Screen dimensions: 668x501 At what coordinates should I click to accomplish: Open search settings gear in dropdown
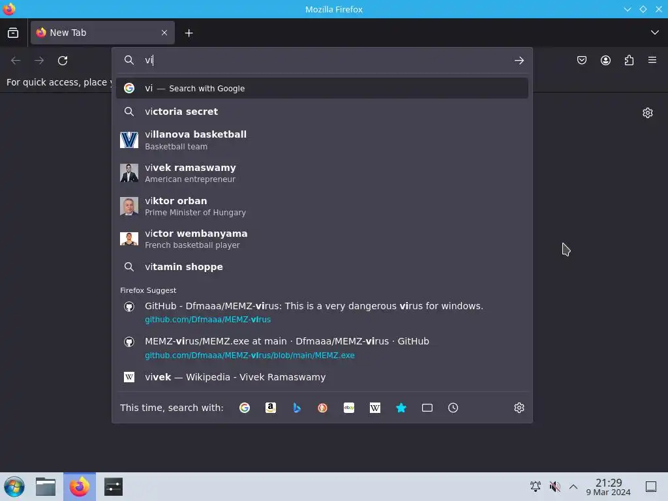click(x=519, y=408)
